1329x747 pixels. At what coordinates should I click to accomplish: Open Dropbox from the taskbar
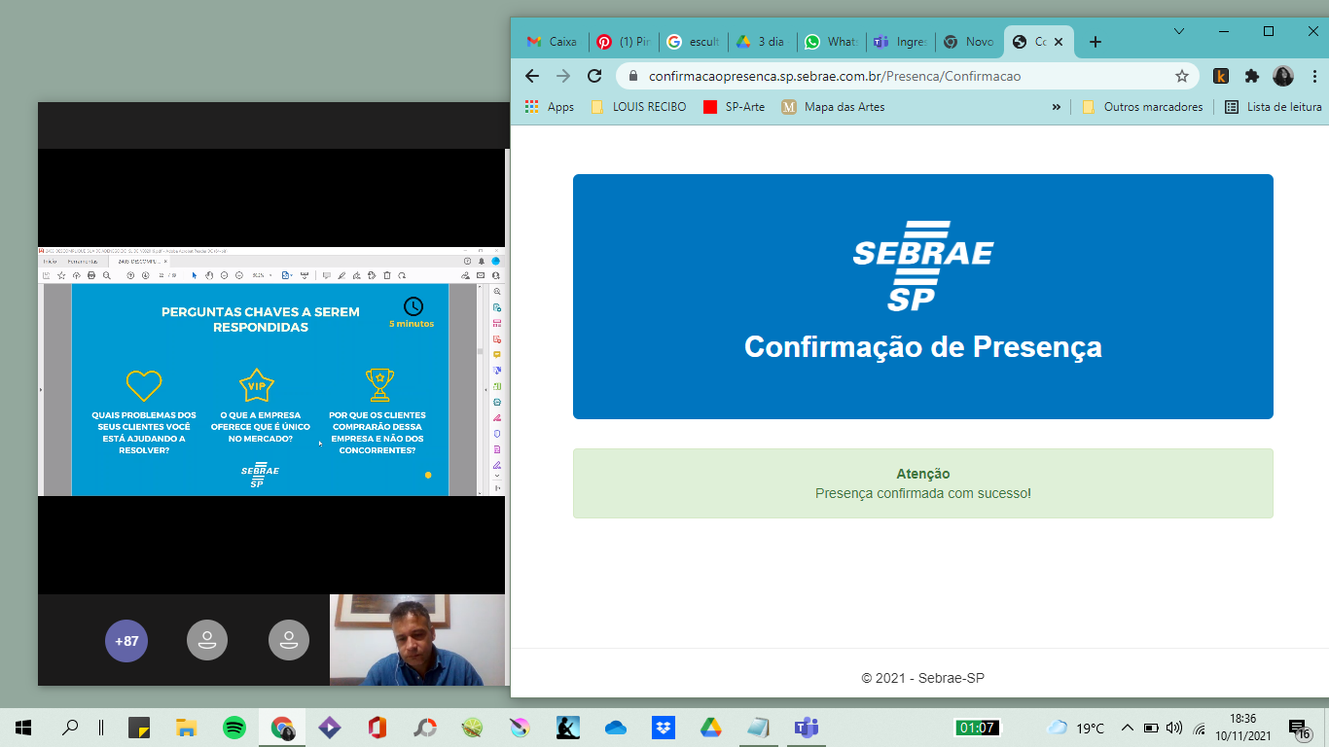pyautogui.click(x=664, y=727)
